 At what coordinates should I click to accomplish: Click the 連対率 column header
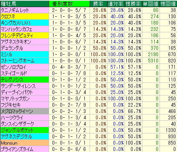[116, 4]
